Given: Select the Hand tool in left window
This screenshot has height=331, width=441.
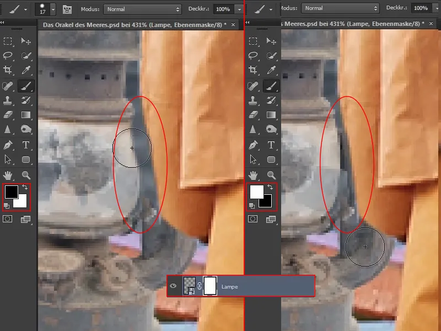Looking at the screenshot, I should (x=8, y=175).
